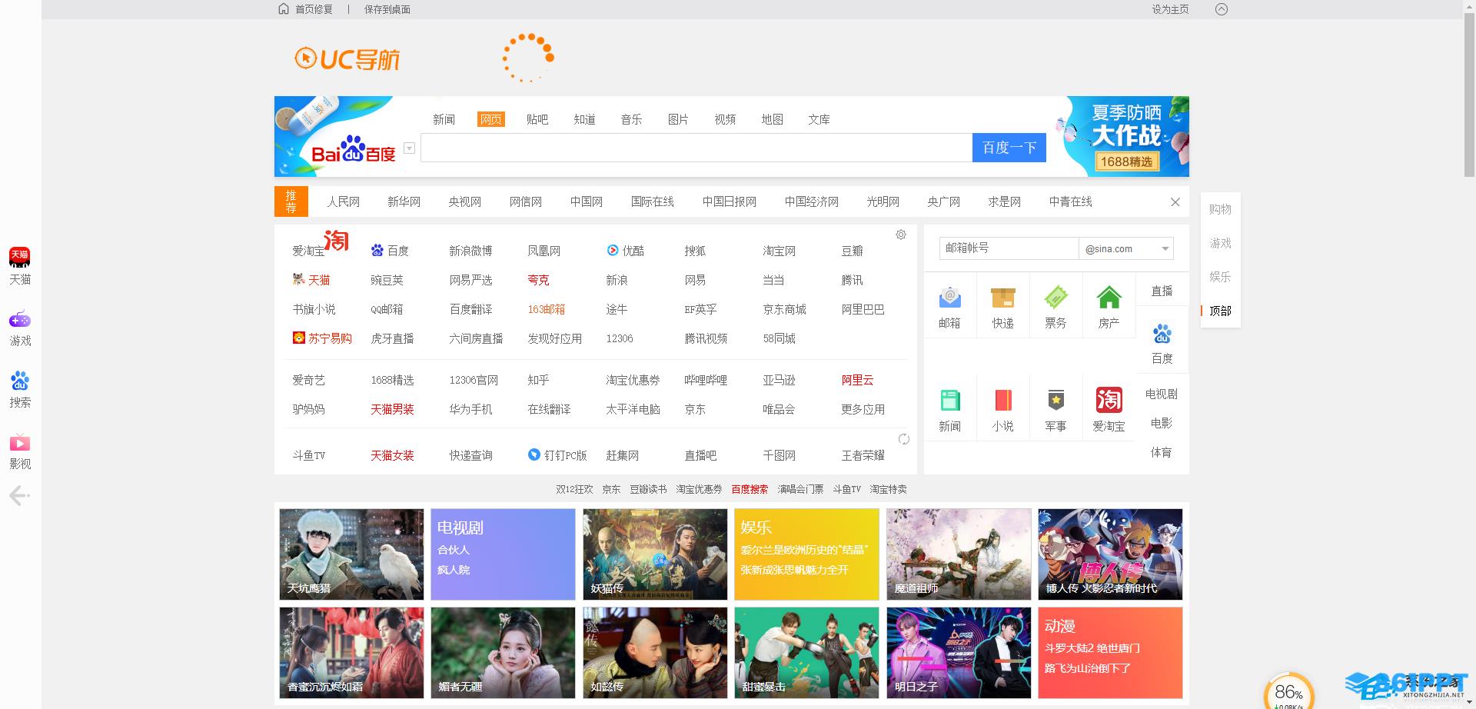Click 保存到桌面 link

pos(387,9)
